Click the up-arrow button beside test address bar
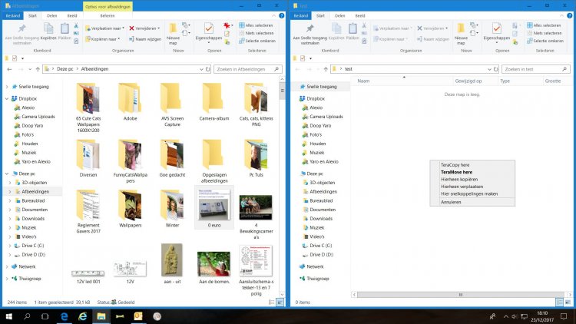This screenshot has width=576, height=324. point(326,69)
